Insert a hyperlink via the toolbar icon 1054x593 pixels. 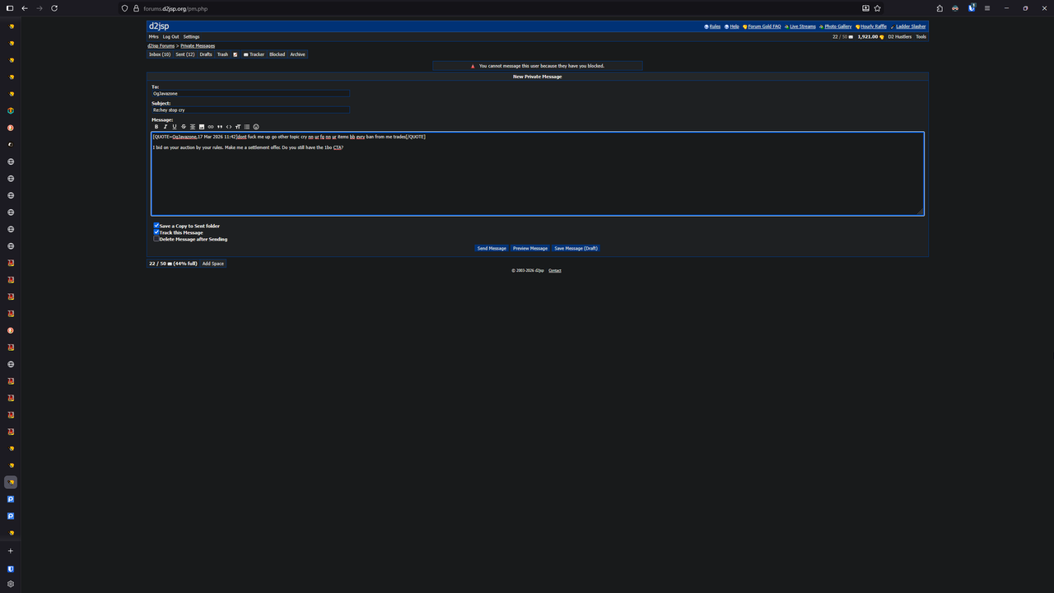(211, 127)
